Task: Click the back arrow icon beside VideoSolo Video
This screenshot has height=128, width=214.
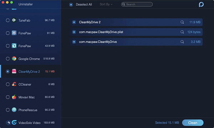Action: pyautogui.click(x=8, y=123)
